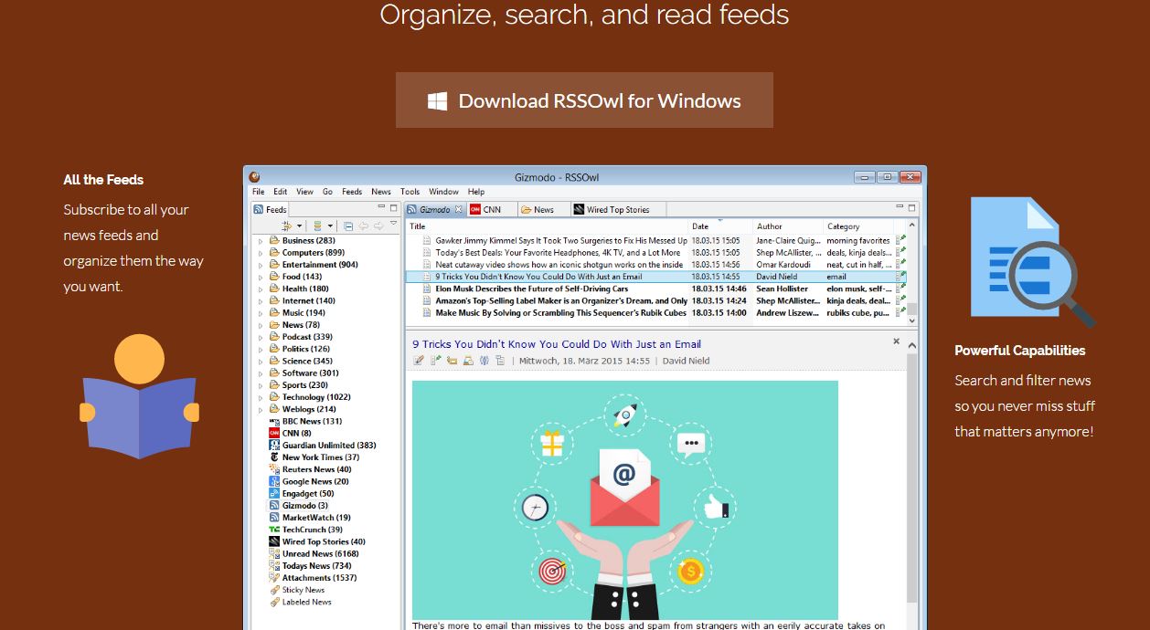Open the Feeds panel view menu triangle
Screen dimensions: 1150x630
click(394, 224)
